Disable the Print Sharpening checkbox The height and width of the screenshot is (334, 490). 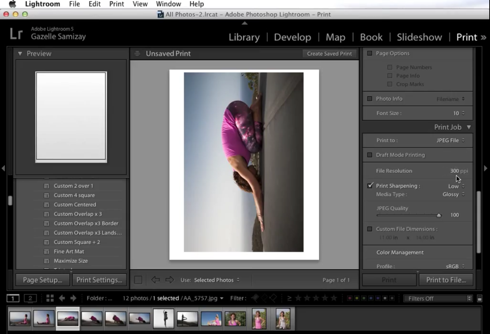click(370, 186)
